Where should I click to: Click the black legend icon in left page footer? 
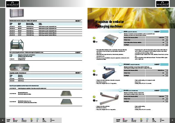[x=44, y=119]
